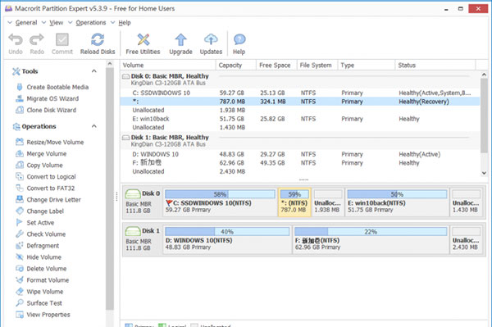Click volume list scrollbar up arrow
The image size is (492, 327).
484,75
